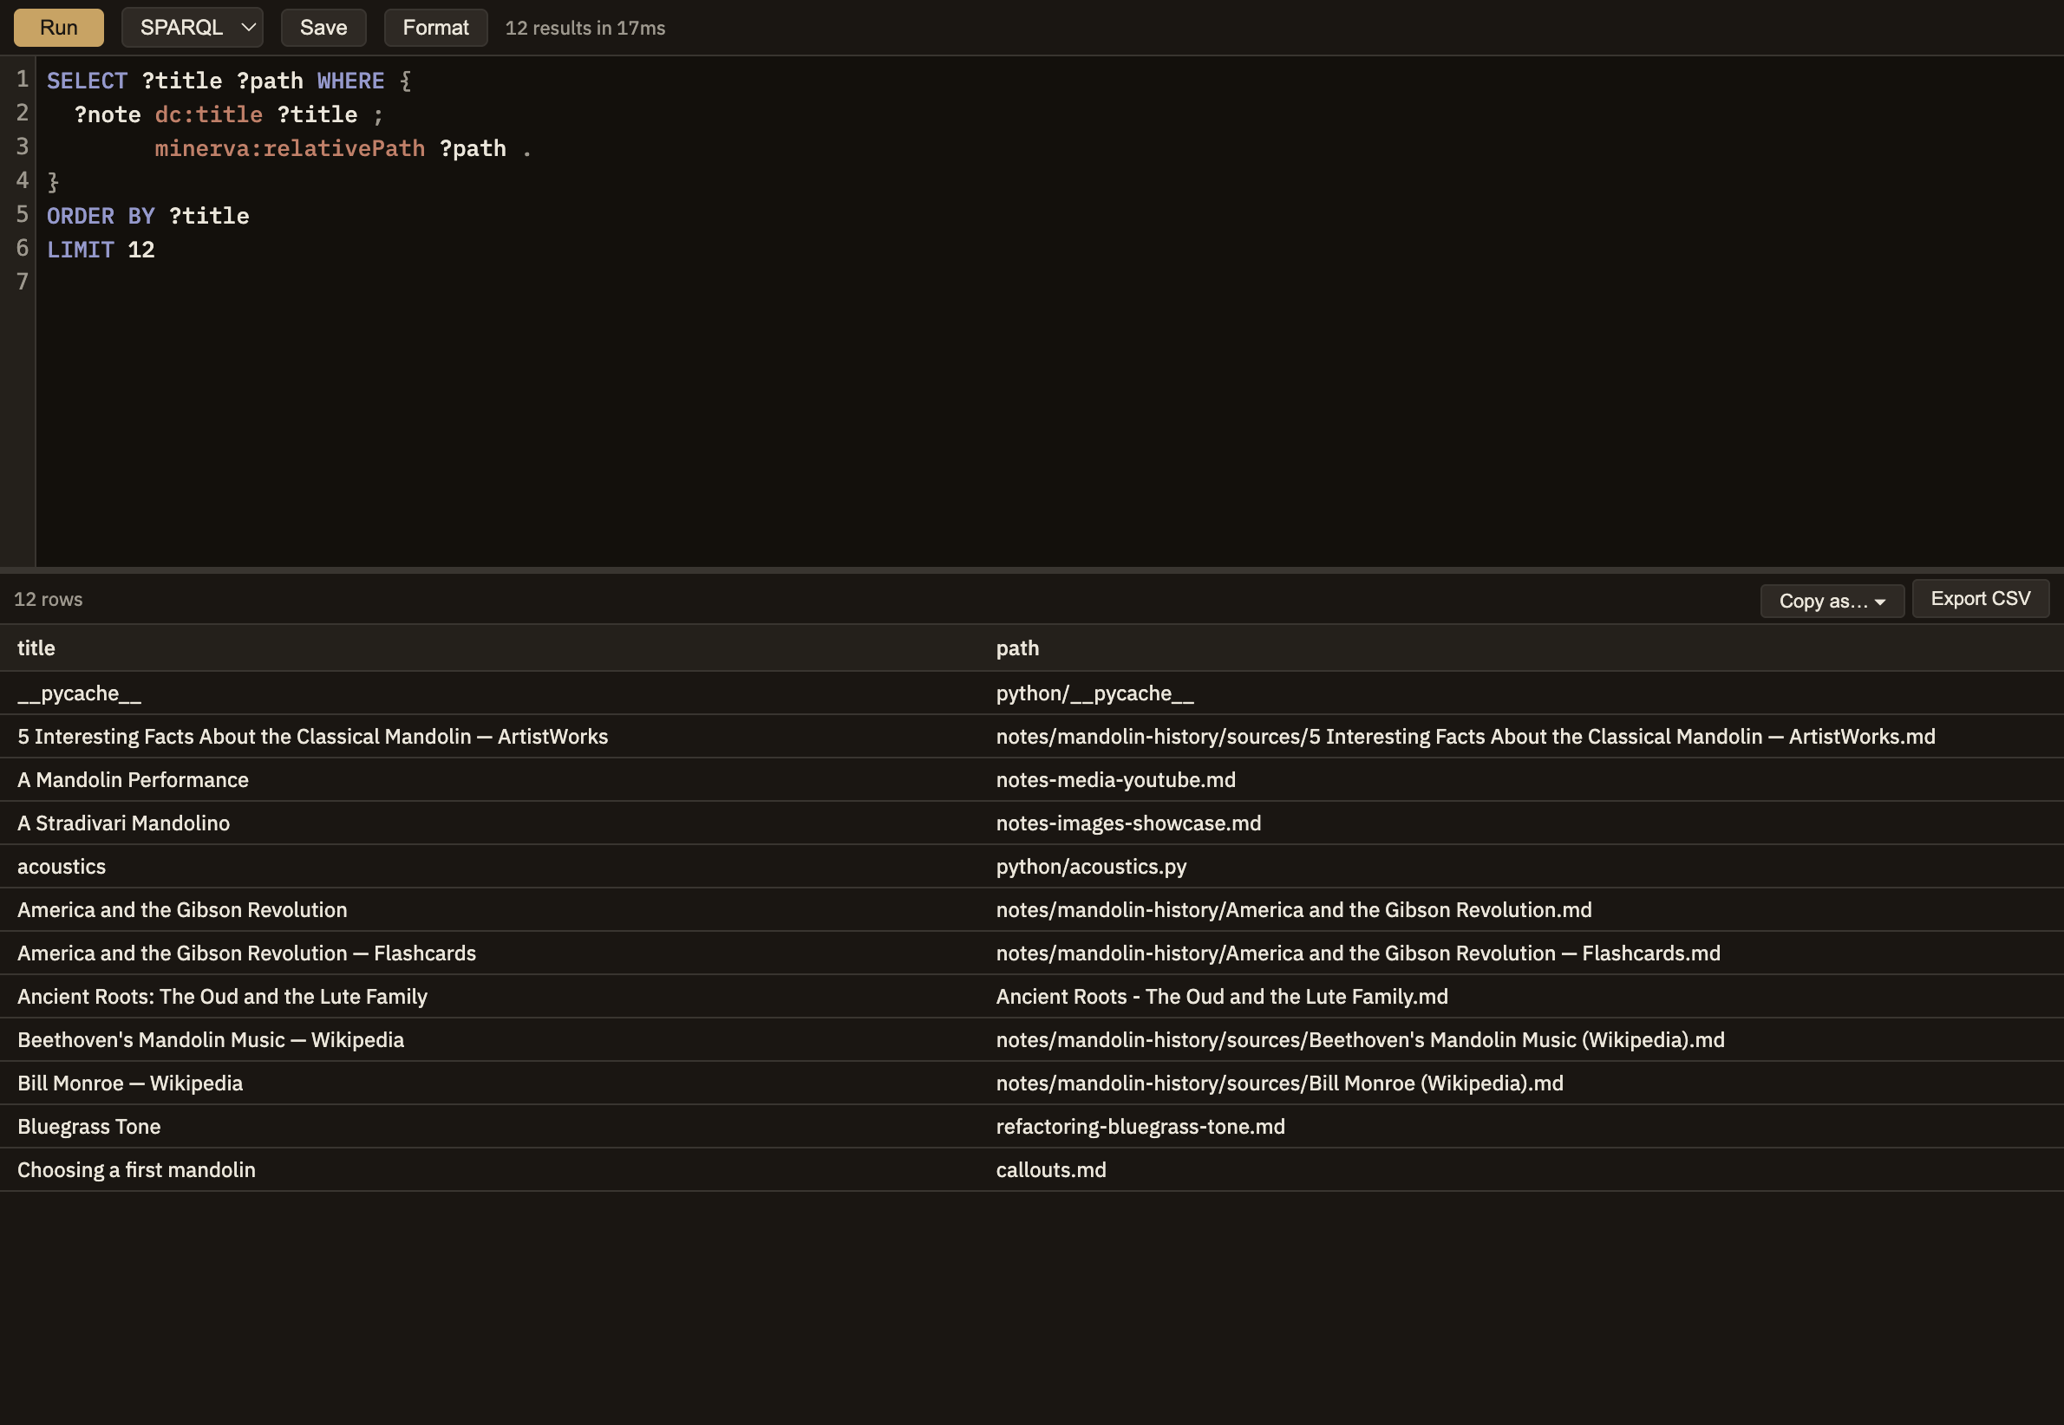Open the Copy as… menu
Viewport: 2064px width, 1425px height.
click(x=1832, y=601)
